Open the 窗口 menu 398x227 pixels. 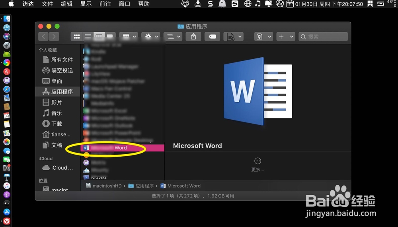click(124, 4)
